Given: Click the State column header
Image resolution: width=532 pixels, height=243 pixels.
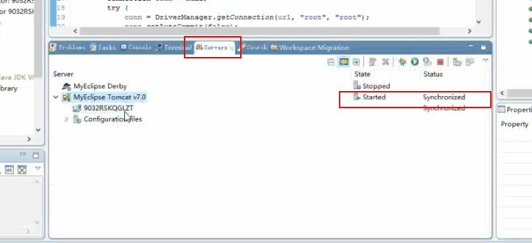Looking at the screenshot, I should tap(363, 73).
